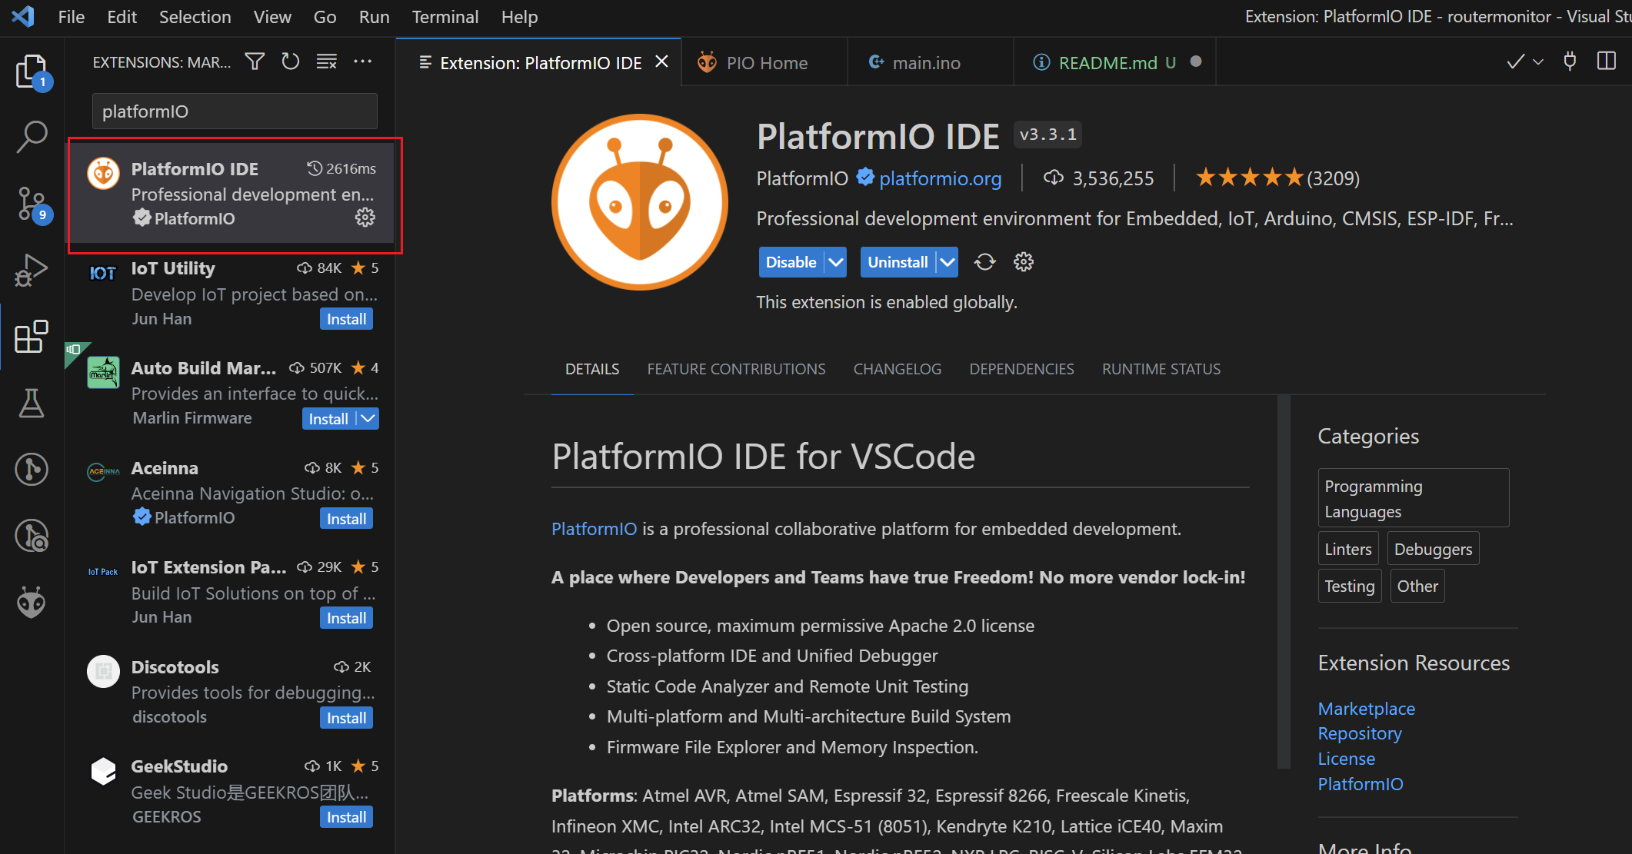Open the Testing flask view
The width and height of the screenshot is (1632, 854).
(31, 403)
